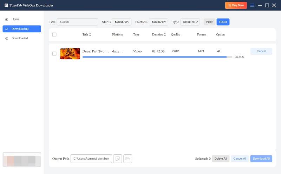Open the Downloaded tab
This screenshot has width=281, height=174.
22,38
